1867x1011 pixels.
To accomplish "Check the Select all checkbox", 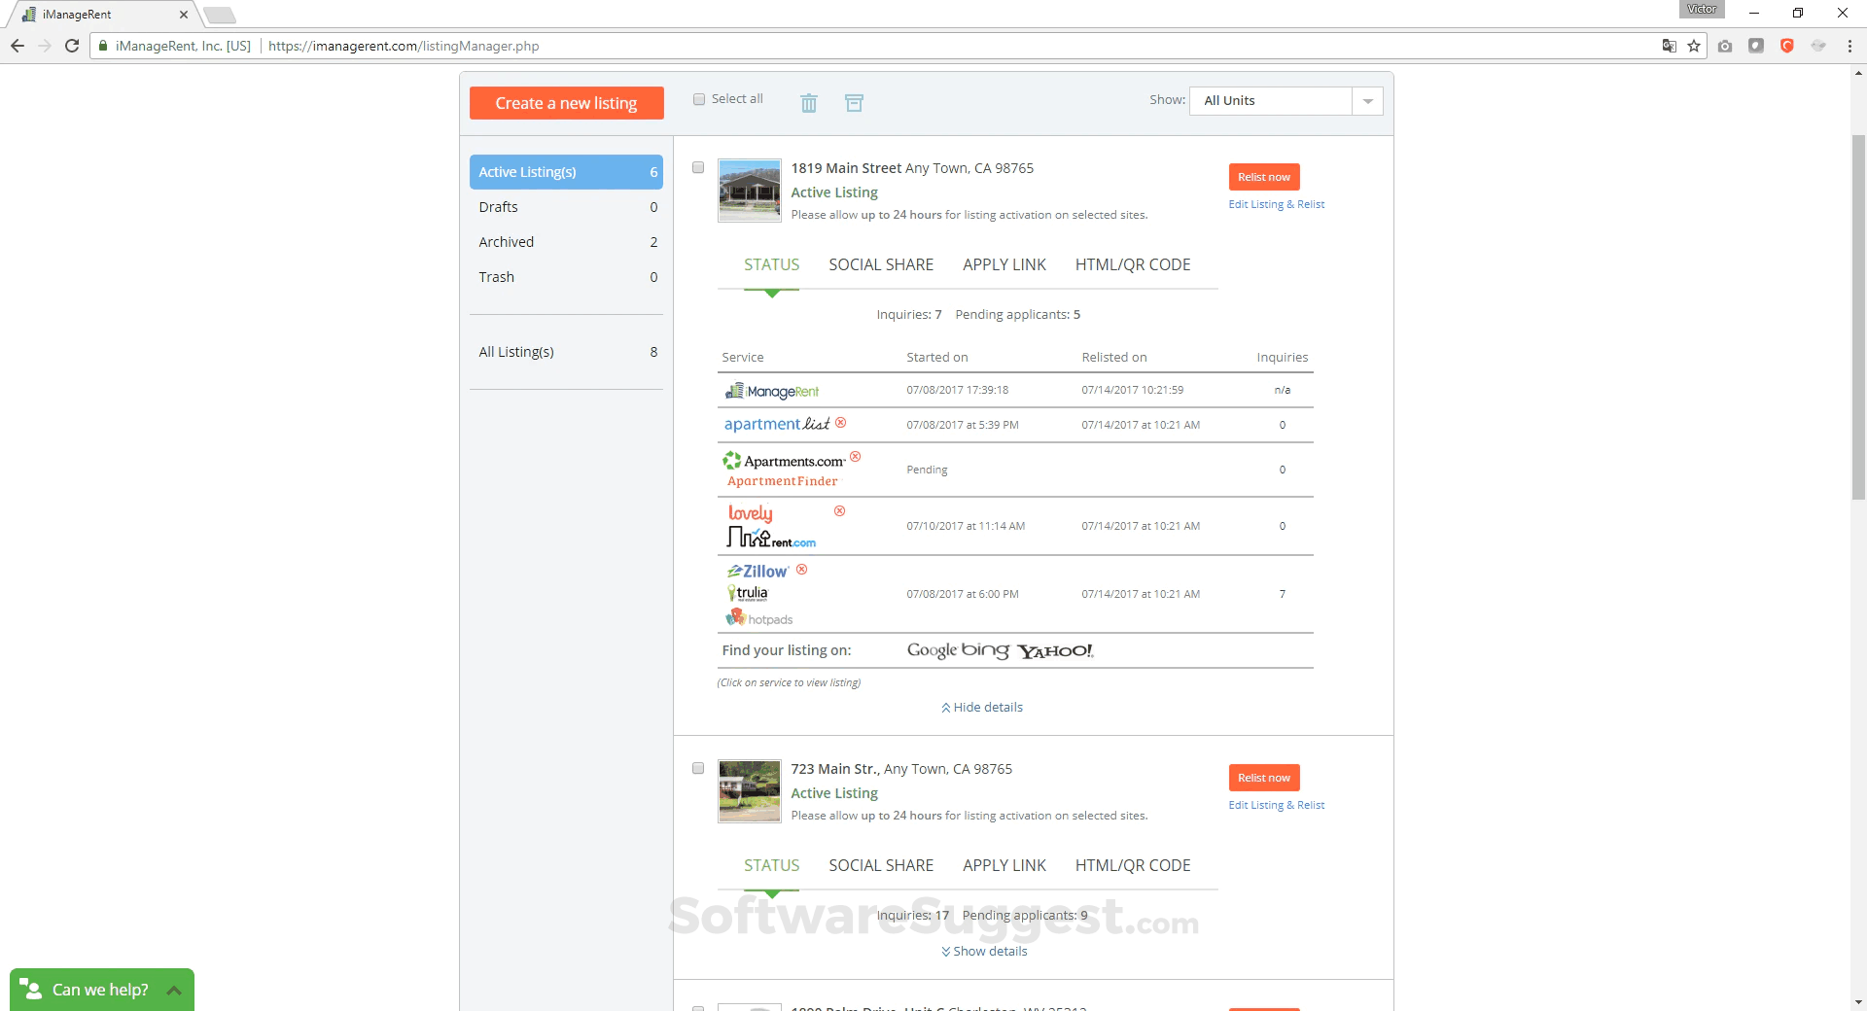I will (x=699, y=98).
